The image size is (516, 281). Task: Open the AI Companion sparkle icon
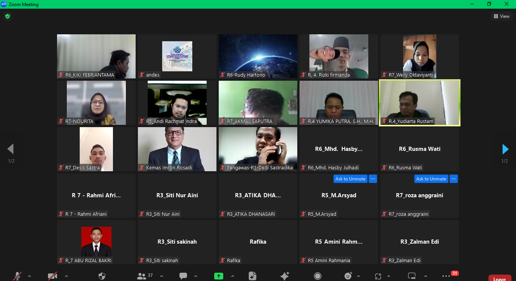click(x=285, y=276)
